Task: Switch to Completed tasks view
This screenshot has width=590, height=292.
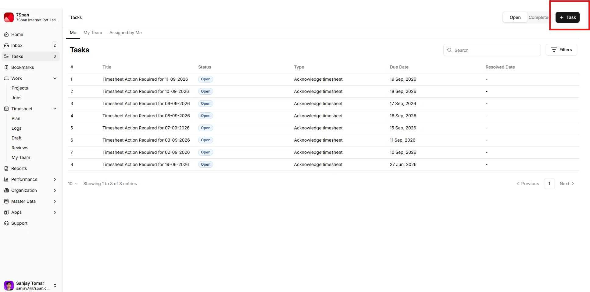Action: coord(539,17)
